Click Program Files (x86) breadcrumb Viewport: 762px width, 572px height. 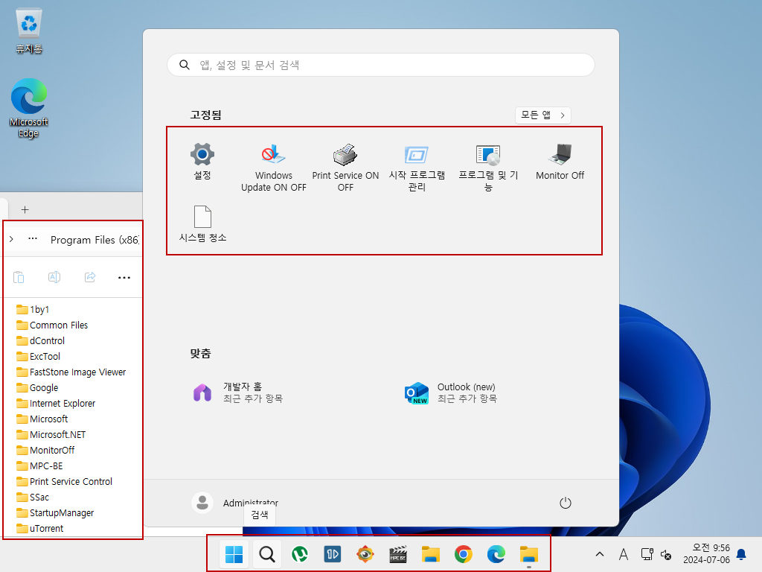pyautogui.click(x=95, y=240)
